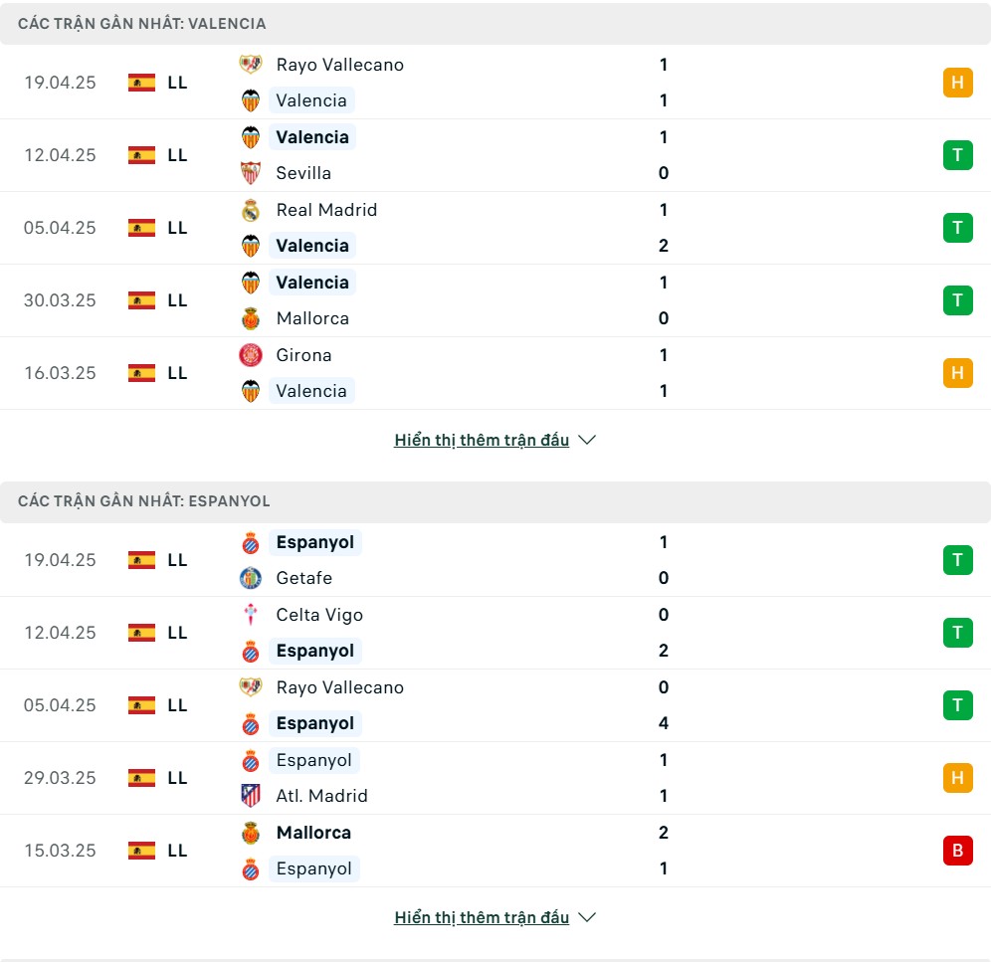Click the Celta Vigo club crest
The height and width of the screenshot is (962, 991).
coord(251,615)
